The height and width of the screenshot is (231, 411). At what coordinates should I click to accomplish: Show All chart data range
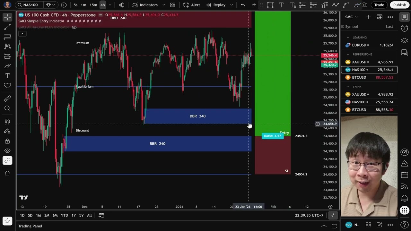(x=89, y=215)
